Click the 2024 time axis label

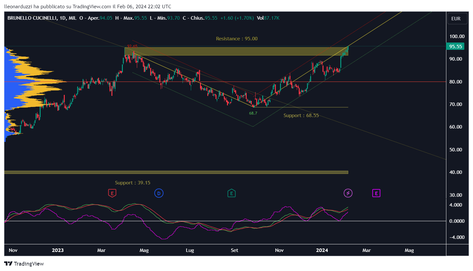click(322, 250)
